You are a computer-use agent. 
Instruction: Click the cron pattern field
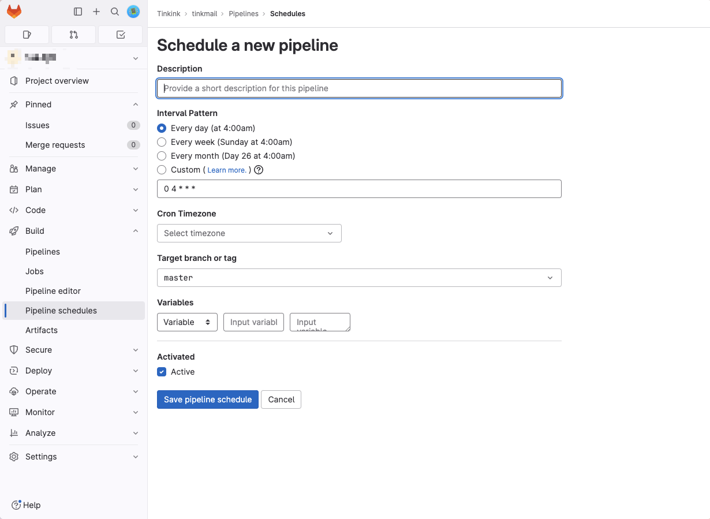359,189
